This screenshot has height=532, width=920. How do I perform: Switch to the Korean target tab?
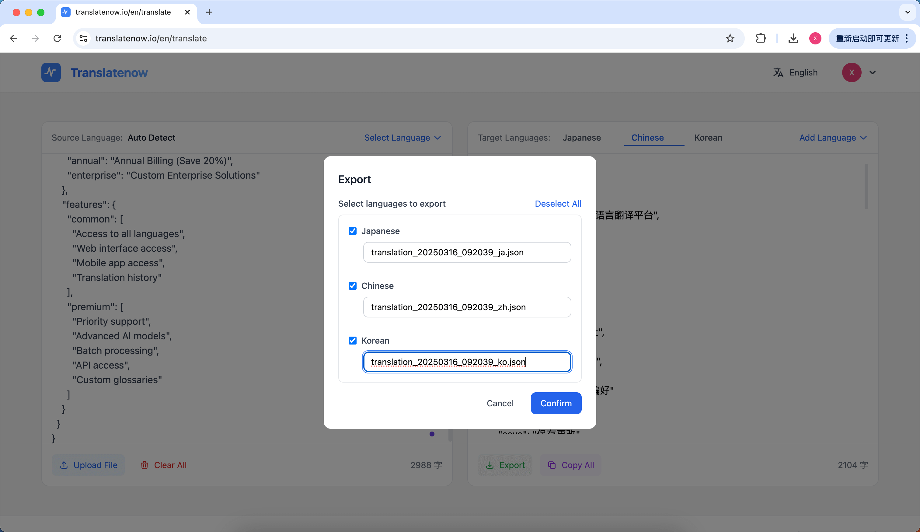pos(708,138)
